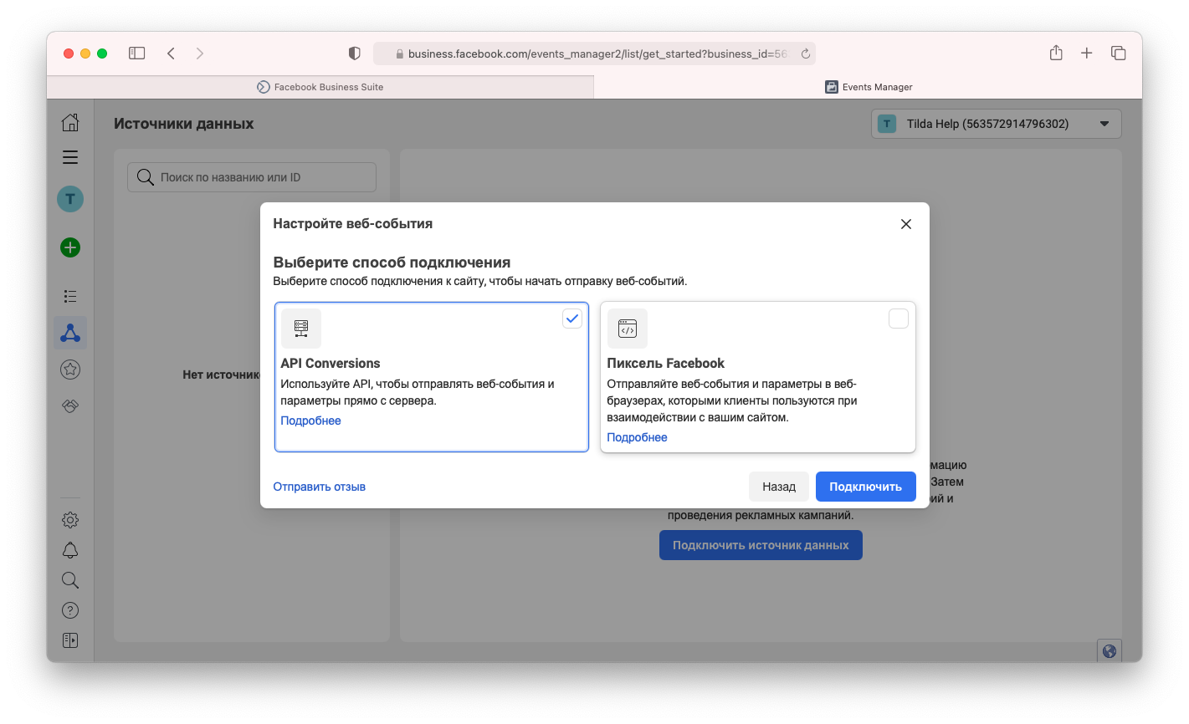Go back with Safari back arrow
Viewport: 1189px width, 724px height.
click(x=171, y=54)
